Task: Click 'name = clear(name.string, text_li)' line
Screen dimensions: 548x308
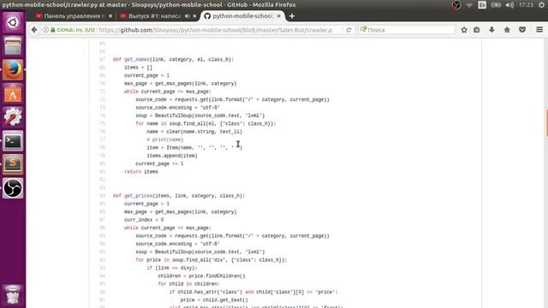Action: 194,132
